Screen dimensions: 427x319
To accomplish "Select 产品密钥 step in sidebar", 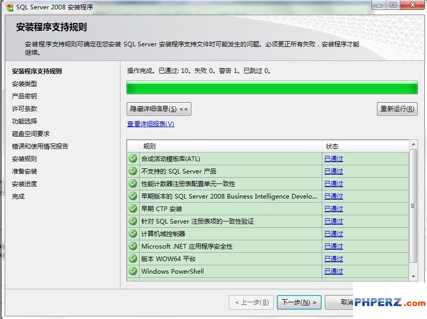I will pyautogui.click(x=25, y=96).
